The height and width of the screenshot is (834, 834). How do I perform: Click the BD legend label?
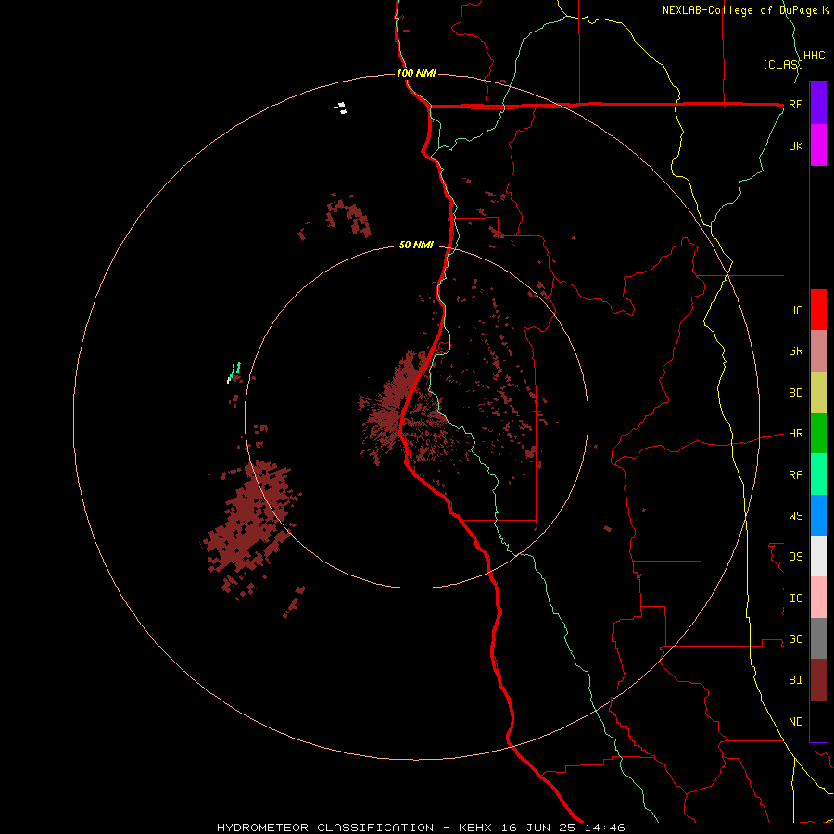(x=795, y=393)
